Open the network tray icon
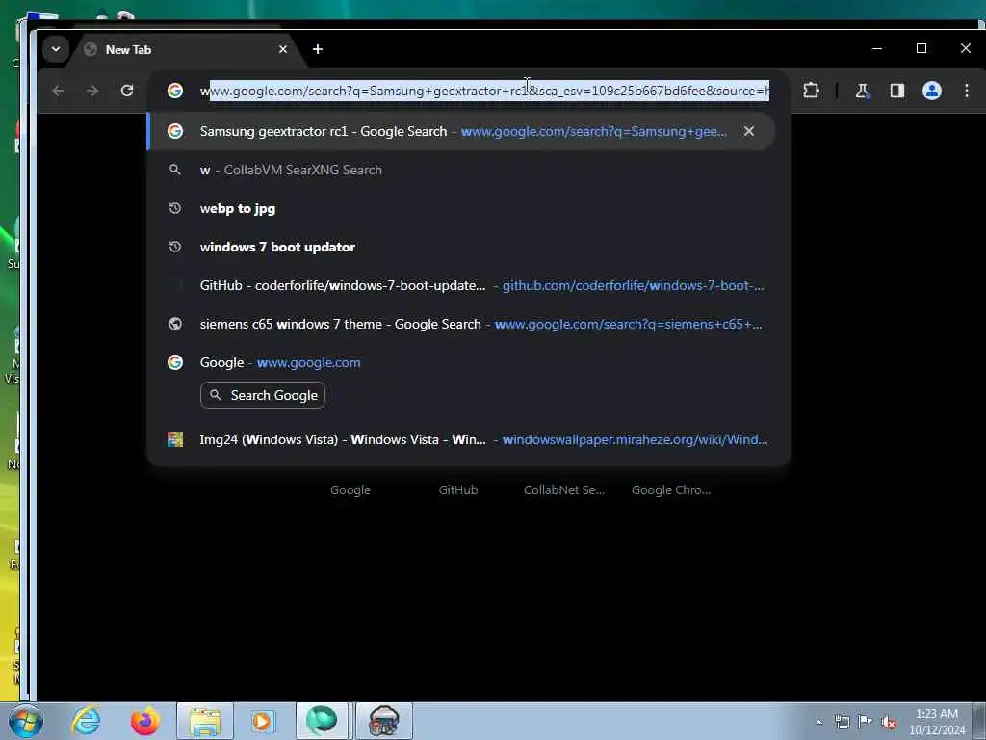The image size is (986, 740). coord(842,722)
